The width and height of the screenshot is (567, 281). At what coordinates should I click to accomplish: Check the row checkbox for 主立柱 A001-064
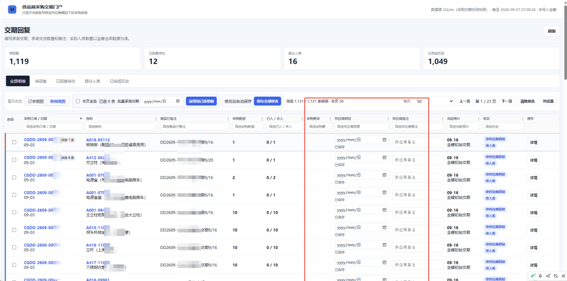[x=14, y=212]
